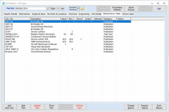Open the Header Details tab
169x112 pixels.
10,14
